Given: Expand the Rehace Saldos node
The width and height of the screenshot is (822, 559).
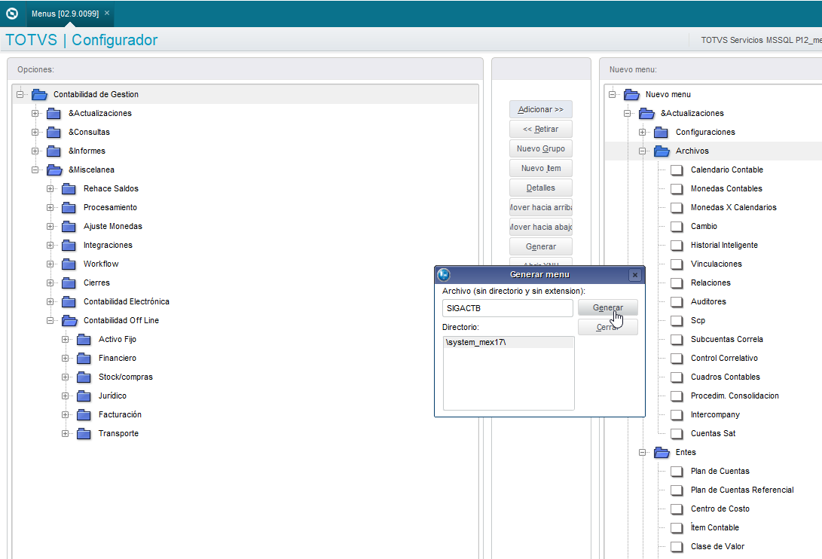Looking at the screenshot, I should coord(50,189).
